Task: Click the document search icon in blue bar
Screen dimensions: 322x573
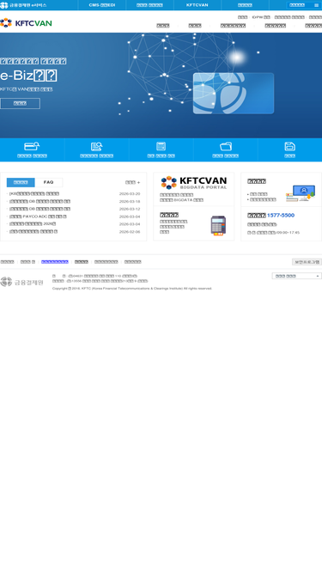Action: tap(97, 146)
